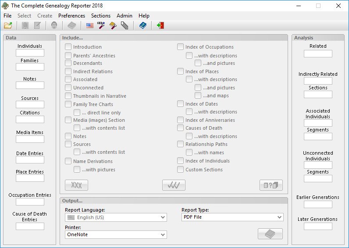Check Thumbnails in Narrative
Viewport: 349px width, 248px height.
68,96
